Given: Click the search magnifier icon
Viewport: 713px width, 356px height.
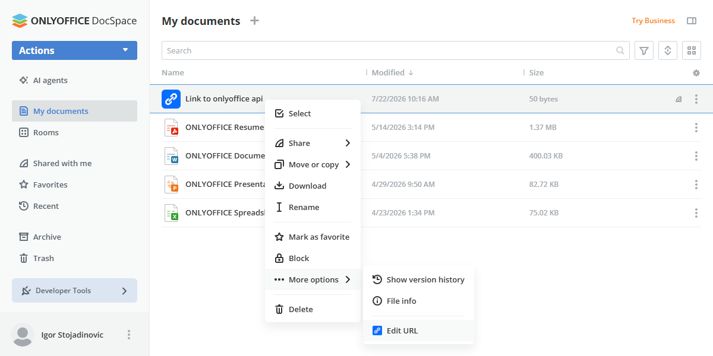Looking at the screenshot, I should (620, 50).
